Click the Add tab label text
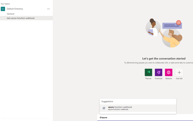 179,78
